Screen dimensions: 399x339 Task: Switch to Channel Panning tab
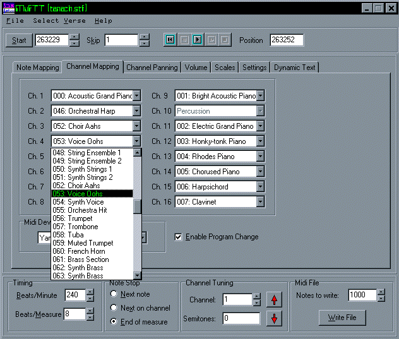coord(152,68)
